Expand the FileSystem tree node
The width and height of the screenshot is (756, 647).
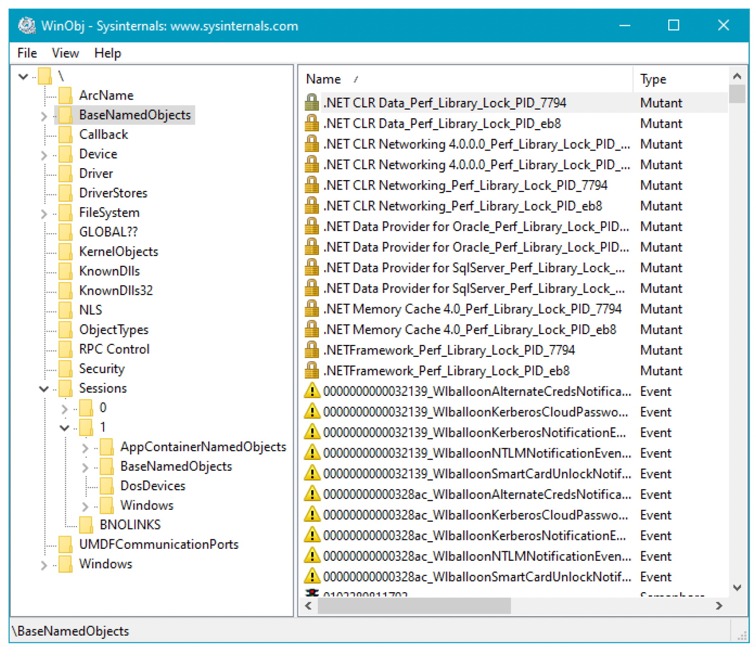pos(44,213)
